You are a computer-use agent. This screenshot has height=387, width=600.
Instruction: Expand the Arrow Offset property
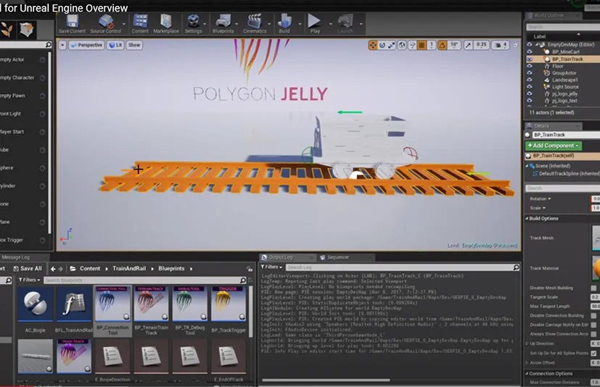[x=527, y=362]
